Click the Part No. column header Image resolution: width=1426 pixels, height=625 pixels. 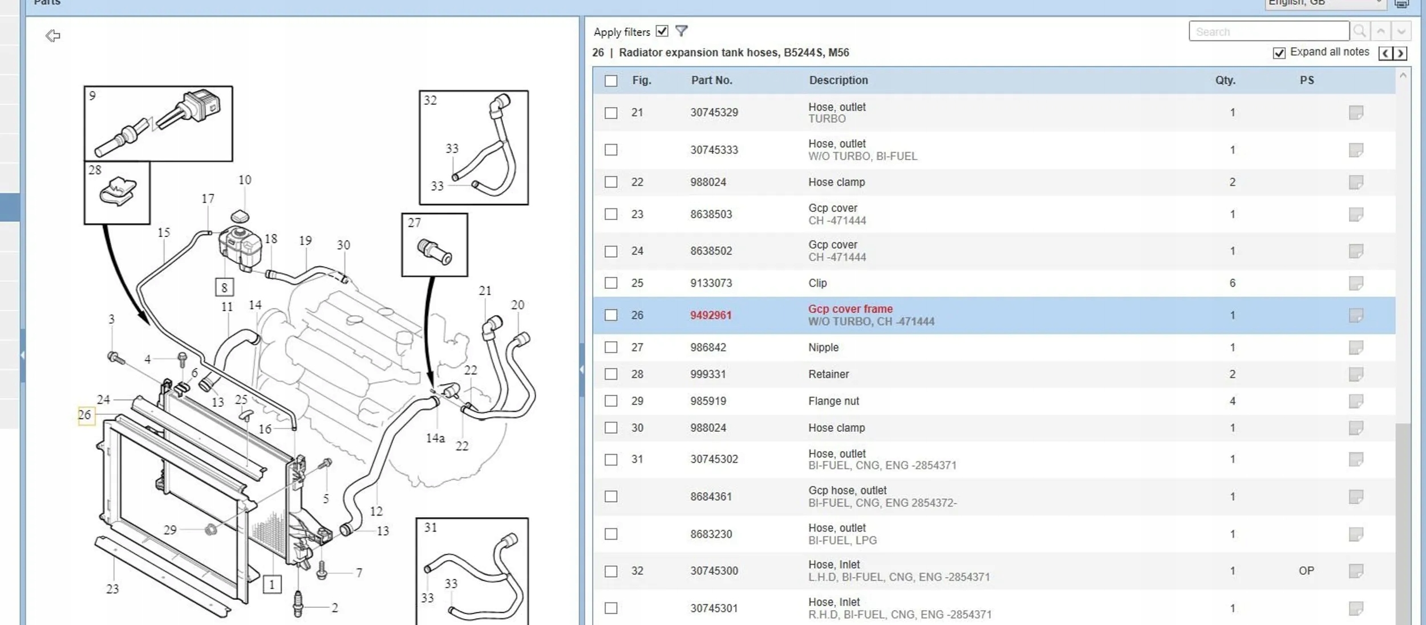(x=711, y=80)
